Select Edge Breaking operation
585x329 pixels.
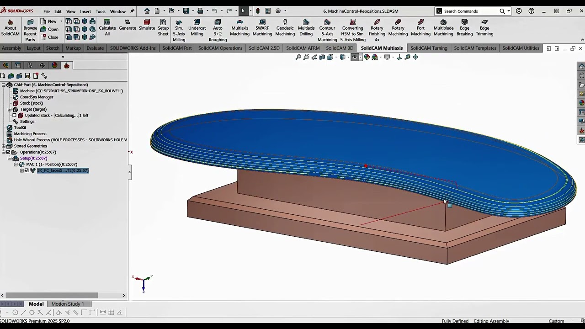[x=465, y=28]
